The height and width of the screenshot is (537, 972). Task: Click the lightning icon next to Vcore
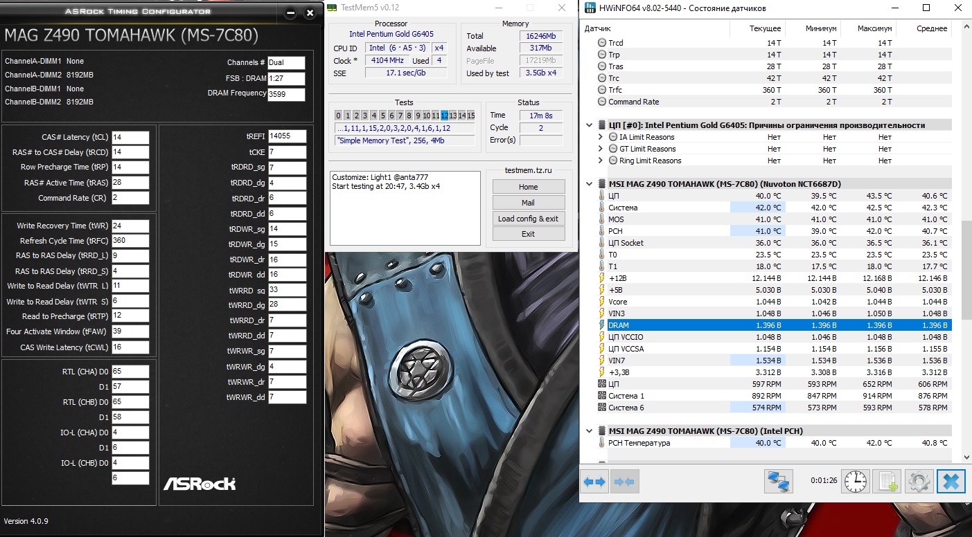pyautogui.click(x=601, y=302)
